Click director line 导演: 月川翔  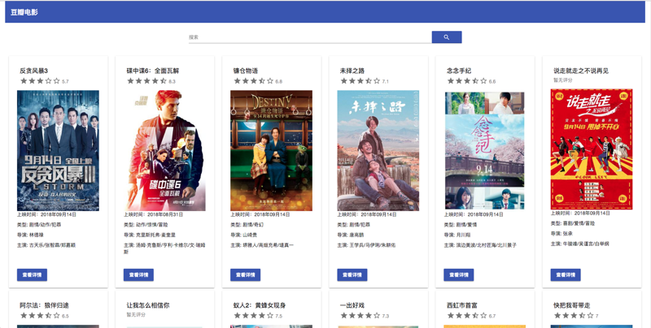tap(457, 235)
